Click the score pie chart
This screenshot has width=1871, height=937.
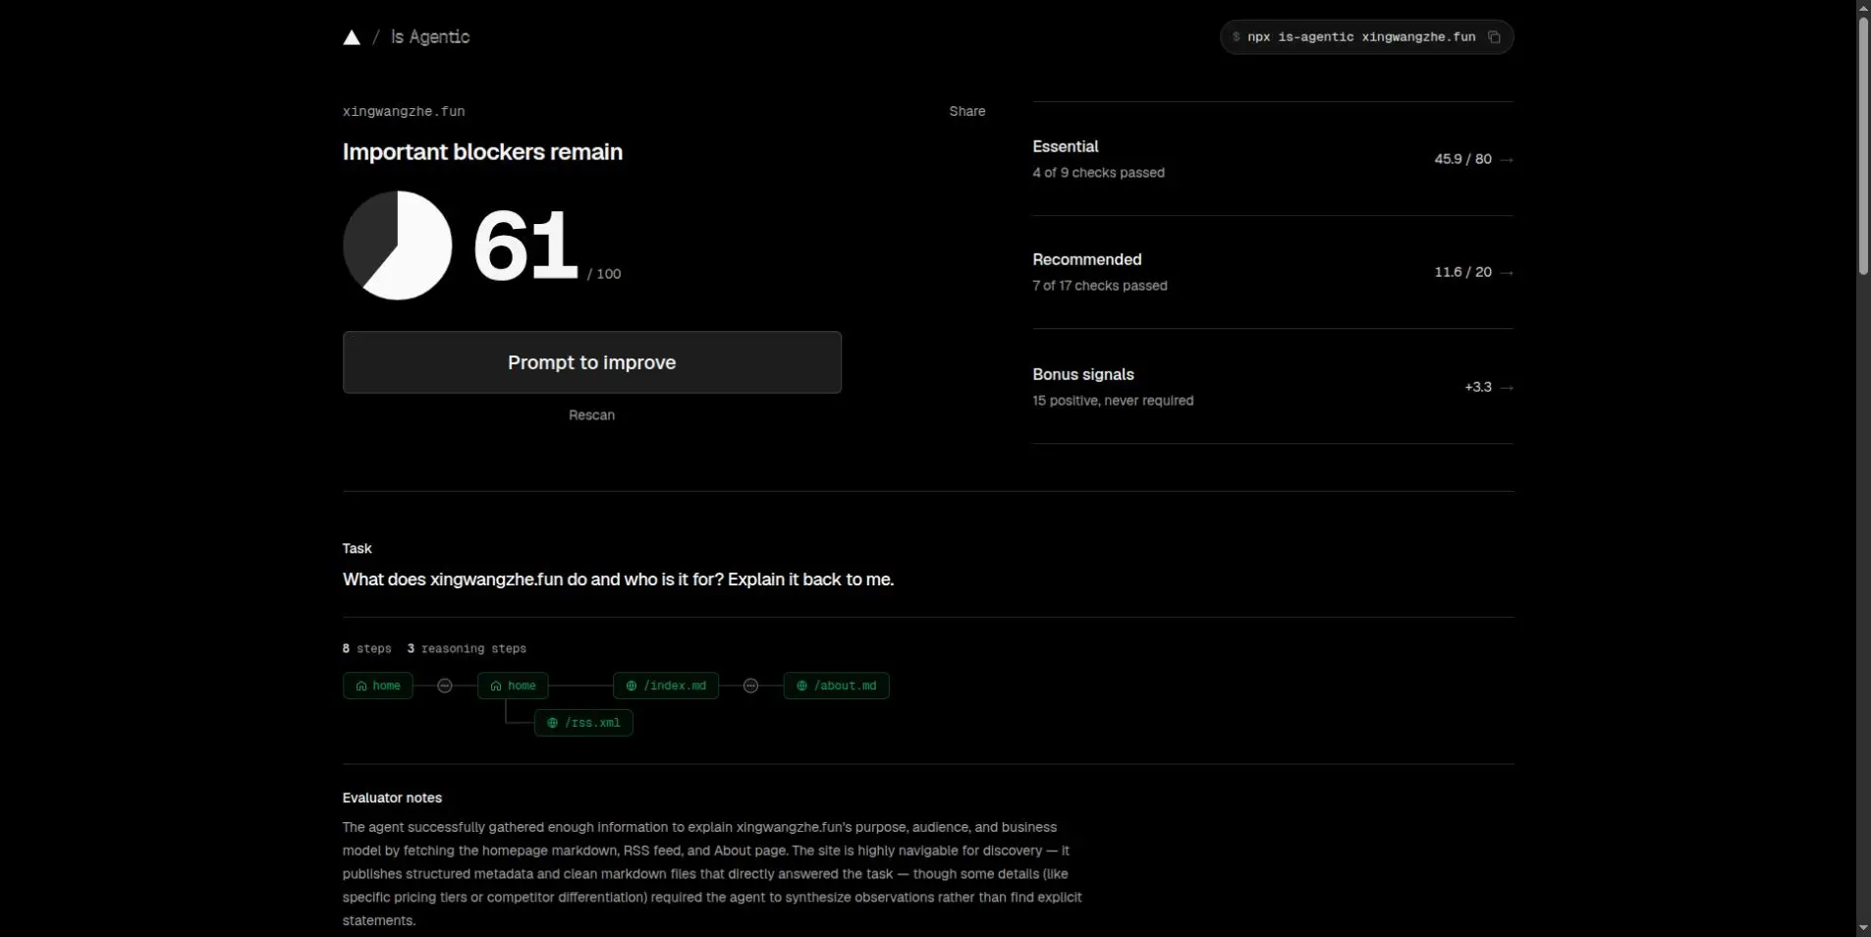pyautogui.click(x=397, y=246)
